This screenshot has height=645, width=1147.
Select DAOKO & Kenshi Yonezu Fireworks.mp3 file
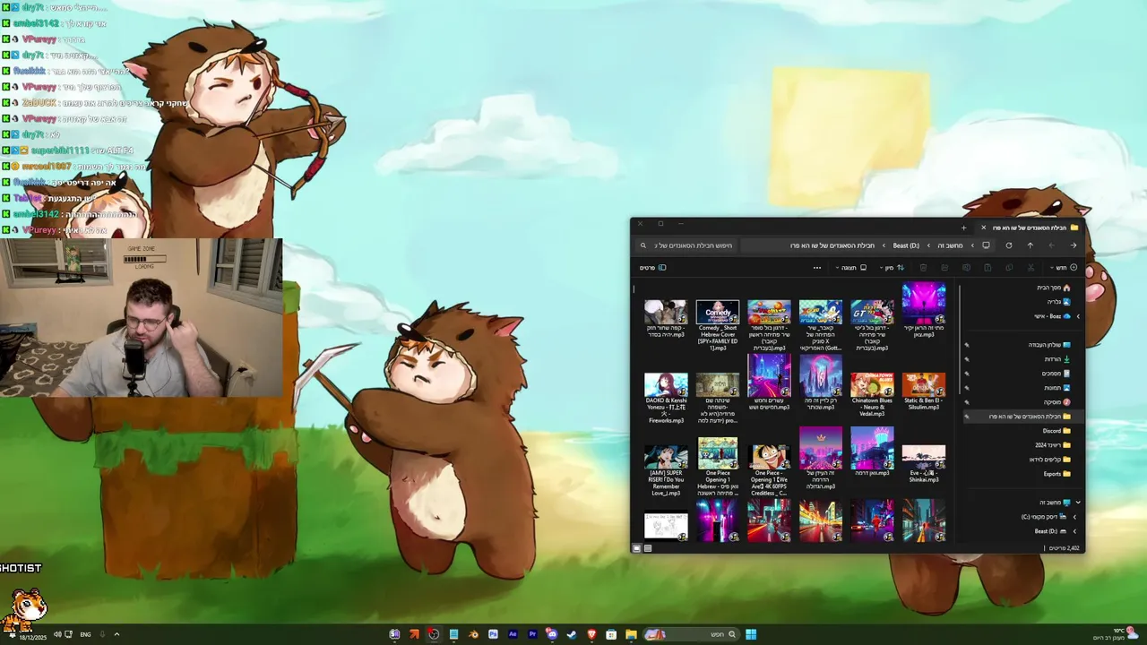pyautogui.click(x=666, y=398)
